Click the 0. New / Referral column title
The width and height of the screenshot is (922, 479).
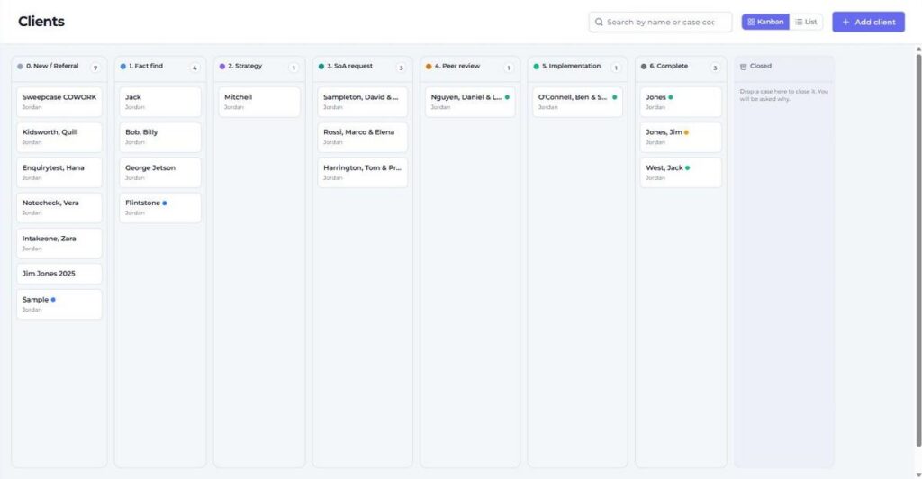pos(52,67)
